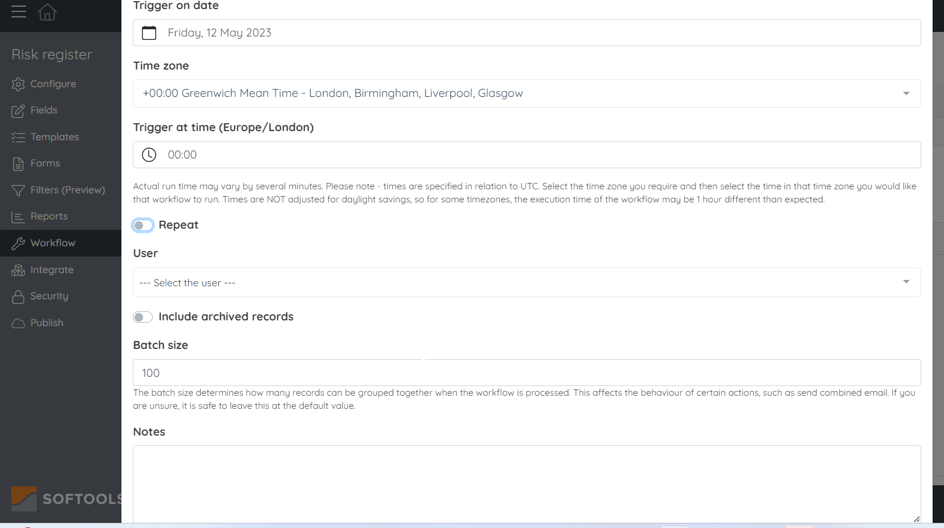Click the Reports chart icon
The width and height of the screenshot is (944, 528).
[x=18, y=217]
